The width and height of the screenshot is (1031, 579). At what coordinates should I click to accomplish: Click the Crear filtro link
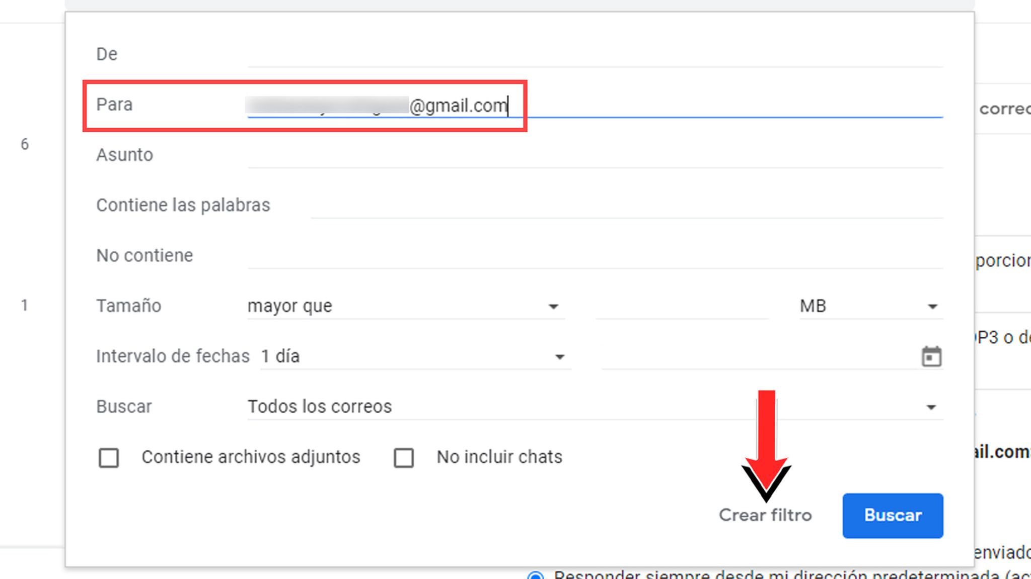[765, 515]
